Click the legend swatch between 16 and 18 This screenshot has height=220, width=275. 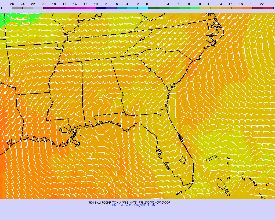(x=237, y=8)
